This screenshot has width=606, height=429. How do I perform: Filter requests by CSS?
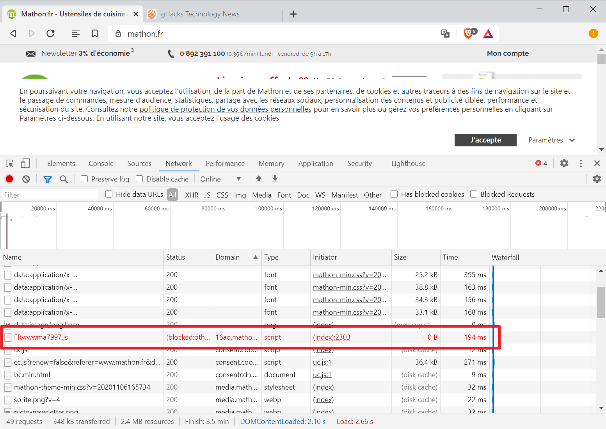click(222, 195)
